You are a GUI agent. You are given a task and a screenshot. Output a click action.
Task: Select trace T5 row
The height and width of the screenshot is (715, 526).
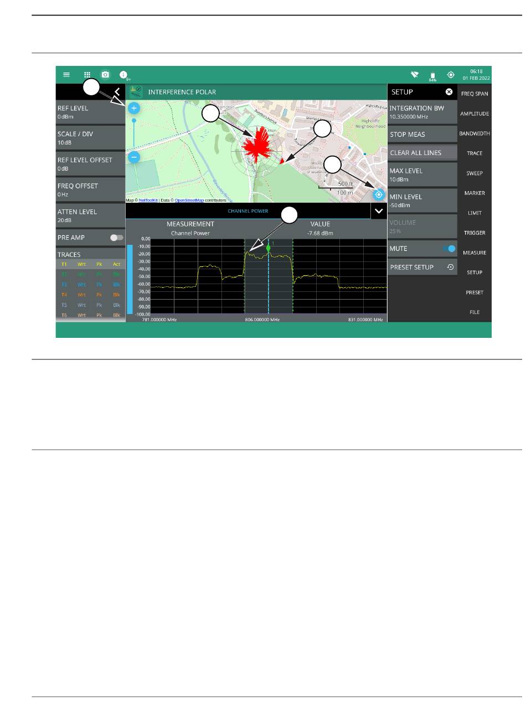point(91,305)
